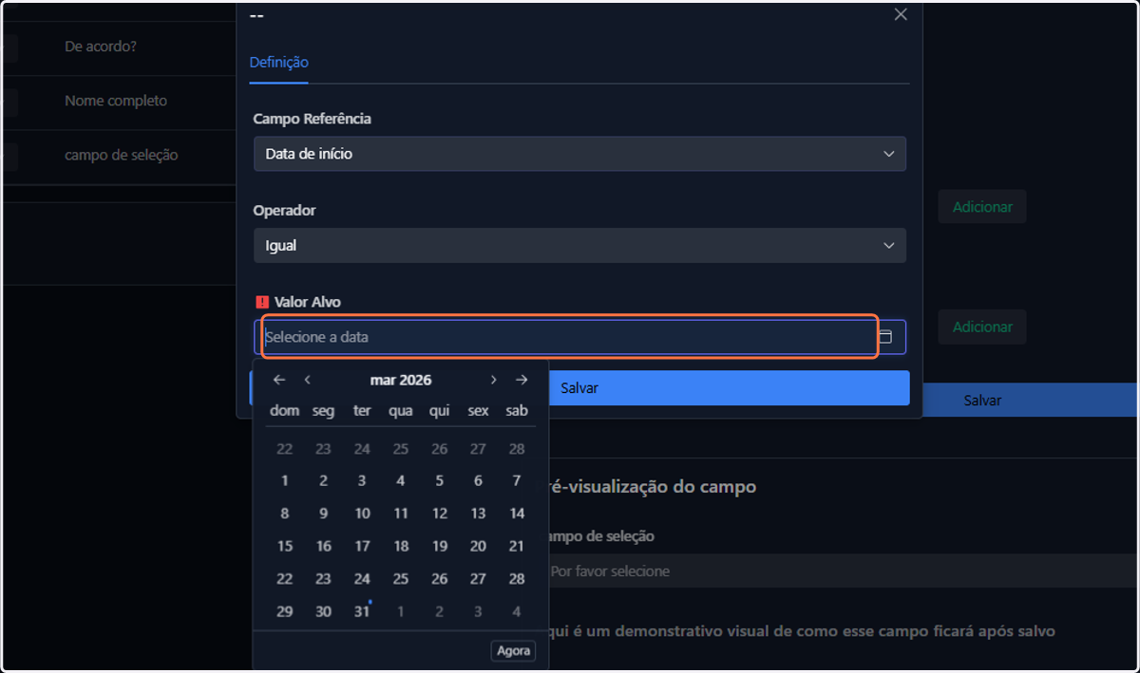Select March 20 in calendar
This screenshot has width=1140, height=673.
tap(478, 546)
